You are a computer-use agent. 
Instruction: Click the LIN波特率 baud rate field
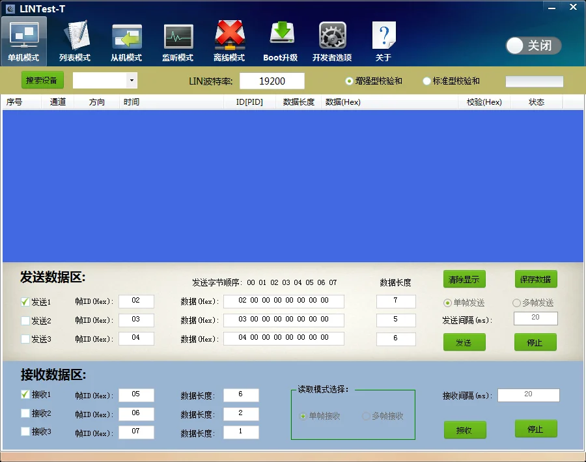(272, 81)
